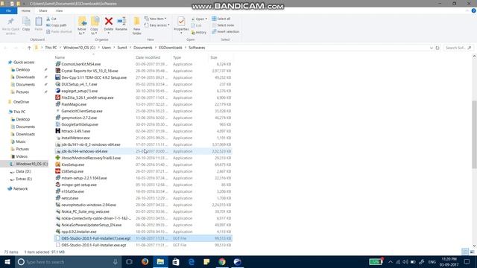The image size is (477, 268).
Task: Switch to the View ribbon tab
Action: pos(59,10)
